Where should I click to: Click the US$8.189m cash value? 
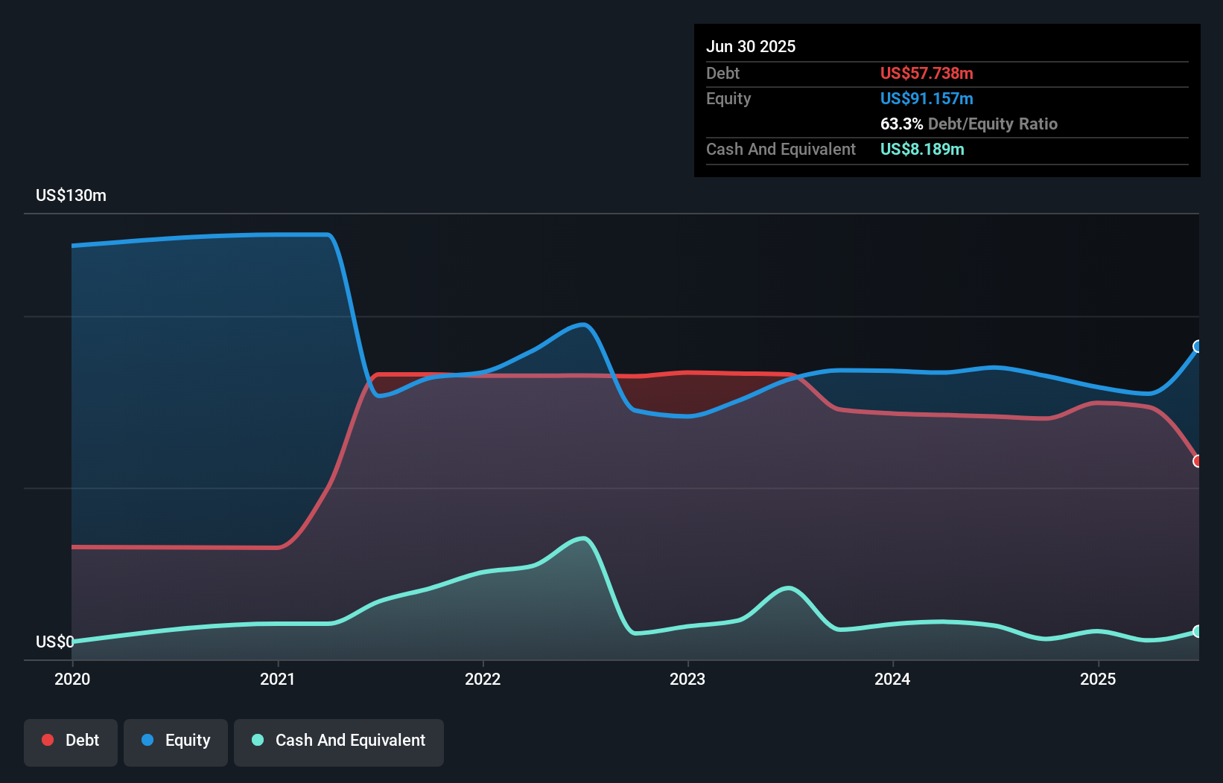pos(922,149)
